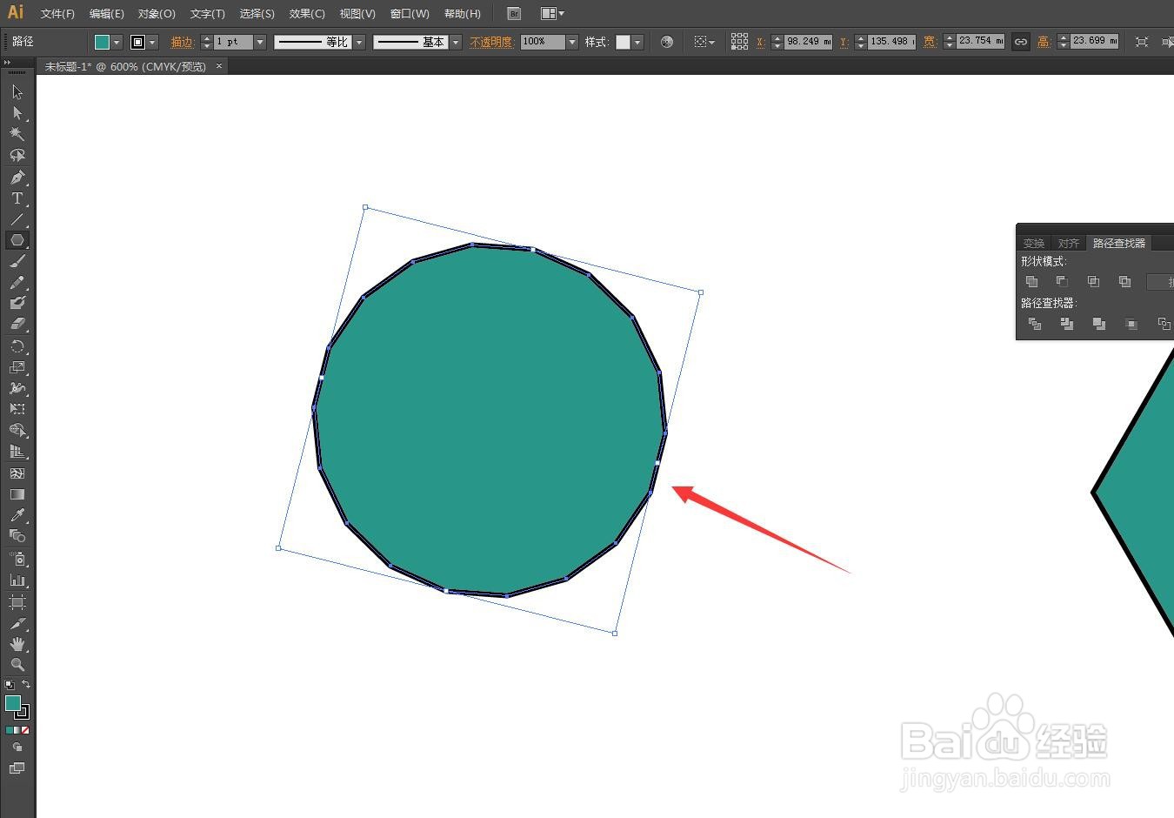Open the 效果(C) menu
The image size is (1174, 818).
click(307, 14)
